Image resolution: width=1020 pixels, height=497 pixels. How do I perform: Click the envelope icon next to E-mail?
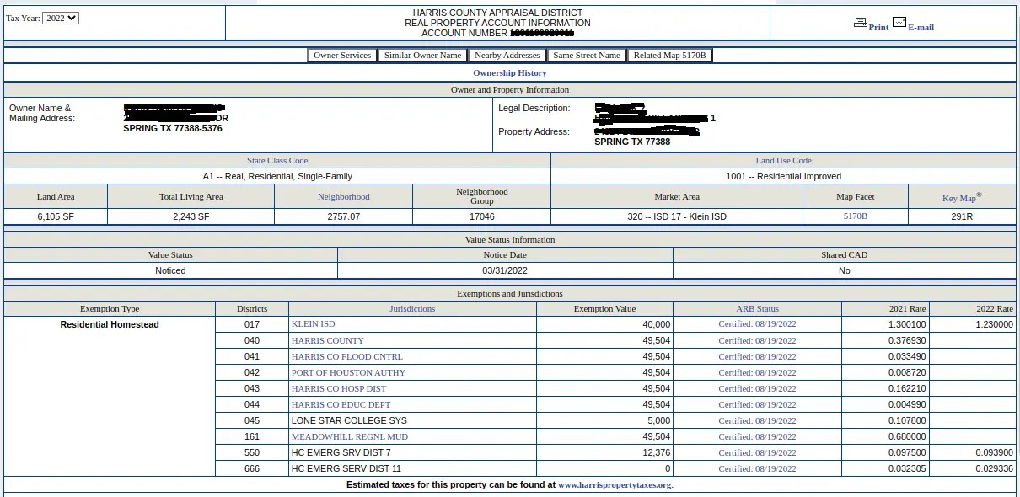pos(899,23)
